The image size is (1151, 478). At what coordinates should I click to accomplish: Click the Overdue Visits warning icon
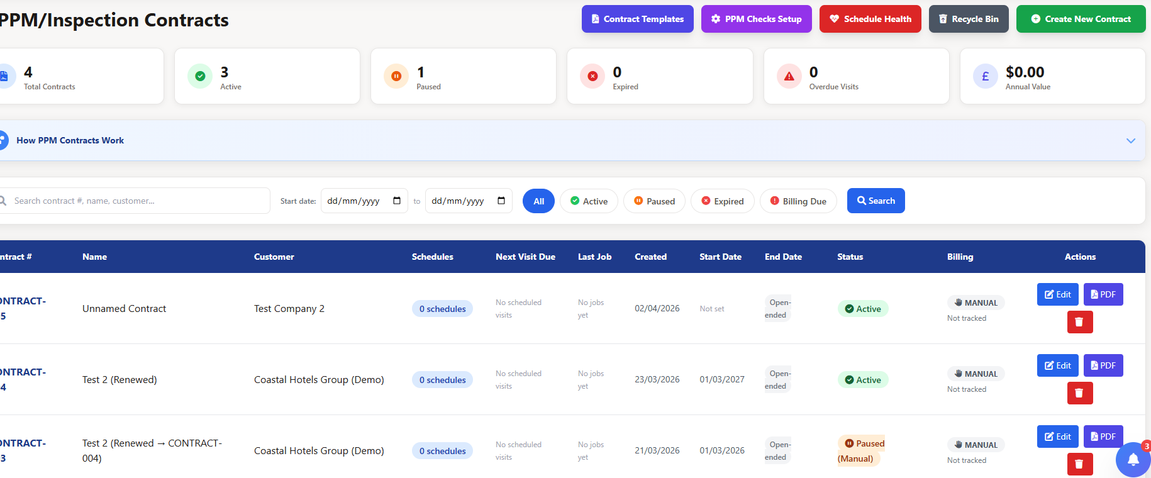click(789, 76)
